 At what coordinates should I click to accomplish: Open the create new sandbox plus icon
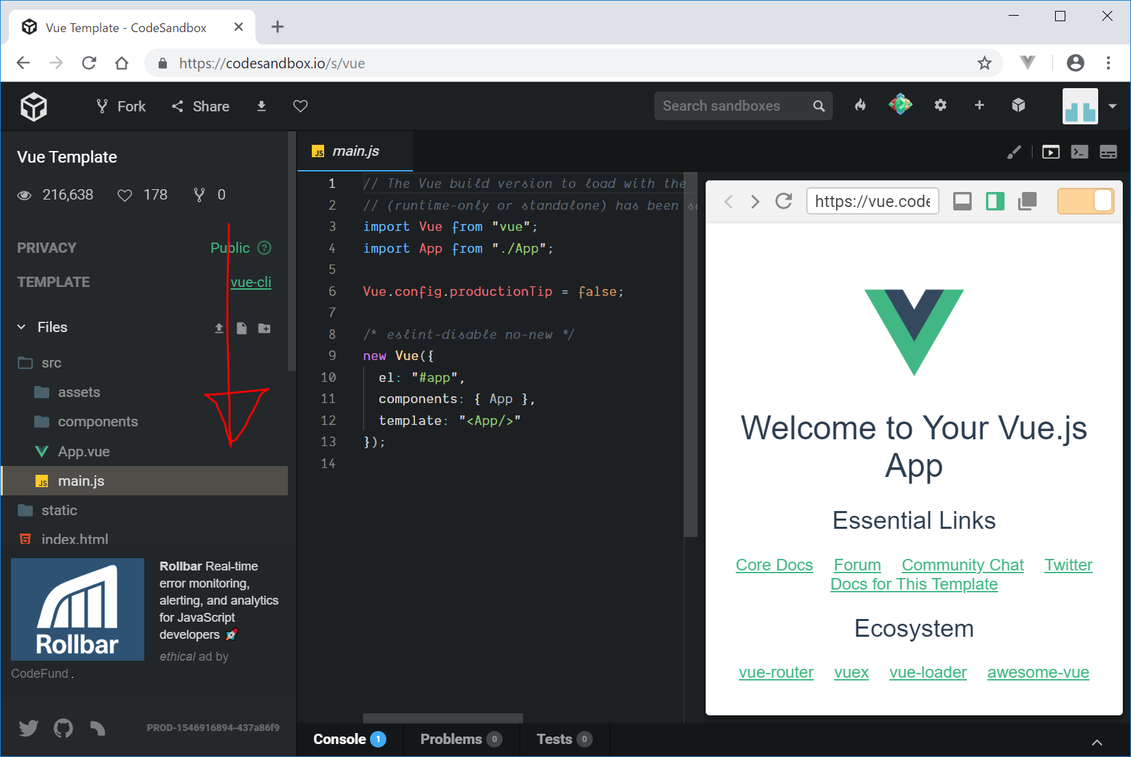click(979, 105)
